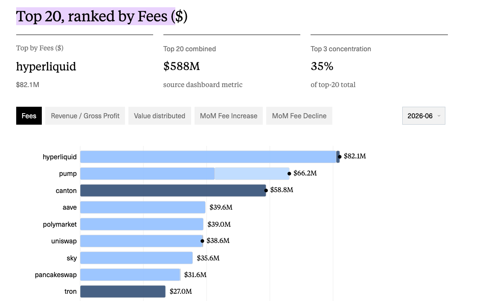Click the lighter pump bar segment
Image resolution: width=491 pixels, height=301 pixels.
tap(252, 174)
